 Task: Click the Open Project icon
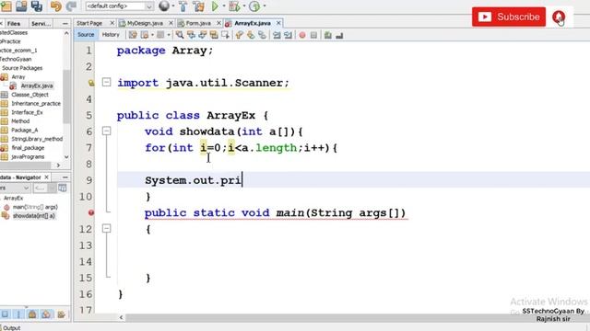[x=21, y=6]
